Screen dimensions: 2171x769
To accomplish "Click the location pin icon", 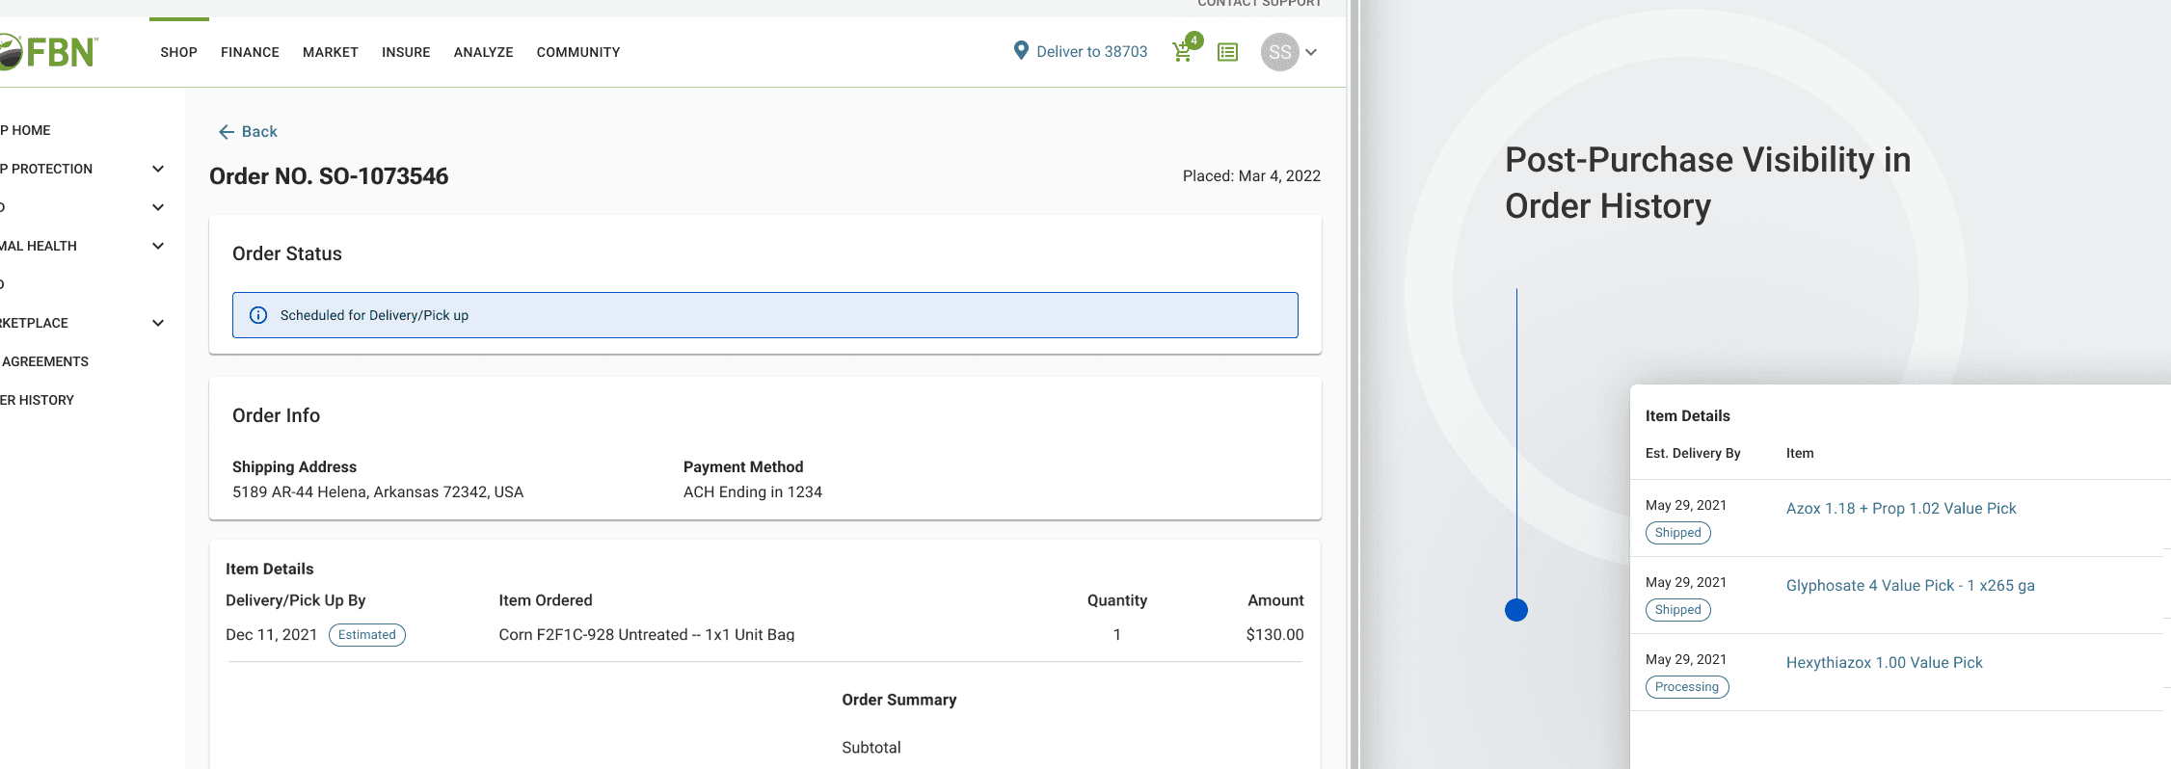I will pos(1021,50).
